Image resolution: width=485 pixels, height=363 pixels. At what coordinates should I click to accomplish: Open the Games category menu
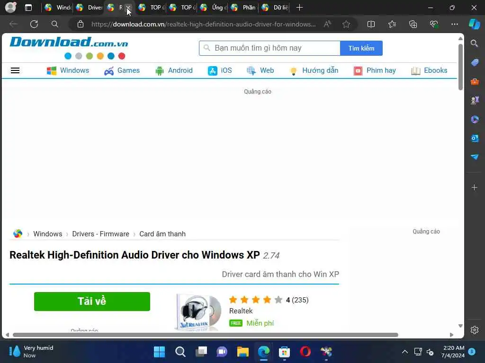[122, 70]
